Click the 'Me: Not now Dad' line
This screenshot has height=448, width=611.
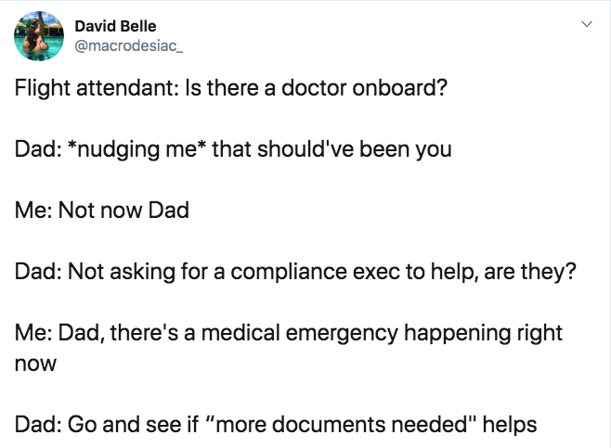pyautogui.click(x=102, y=210)
